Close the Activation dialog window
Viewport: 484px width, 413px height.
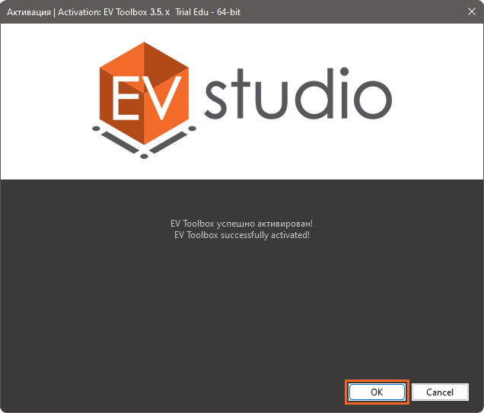(x=471, y=11)
